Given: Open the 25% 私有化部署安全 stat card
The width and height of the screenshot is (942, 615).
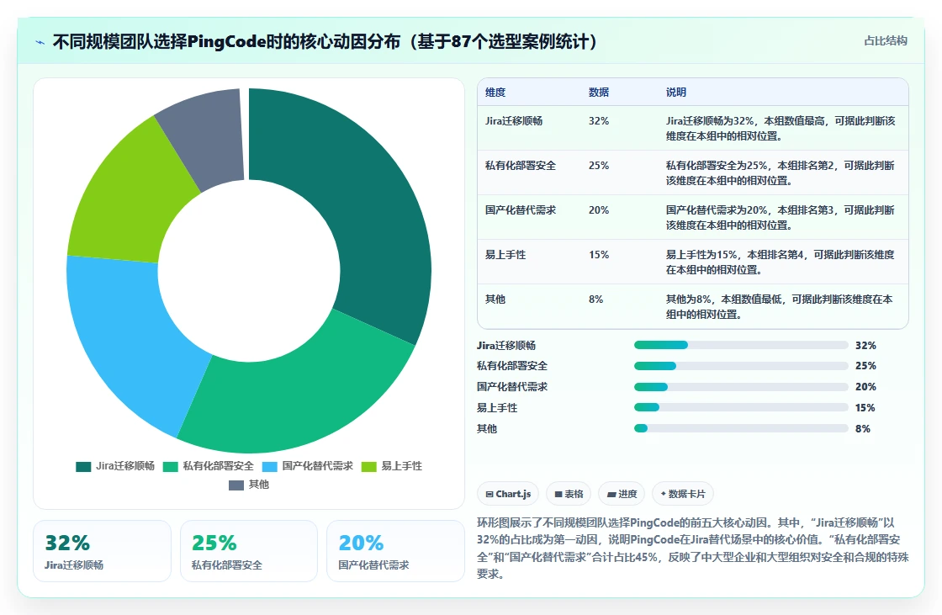Looking at the screenshot, I should click(249, 551).
